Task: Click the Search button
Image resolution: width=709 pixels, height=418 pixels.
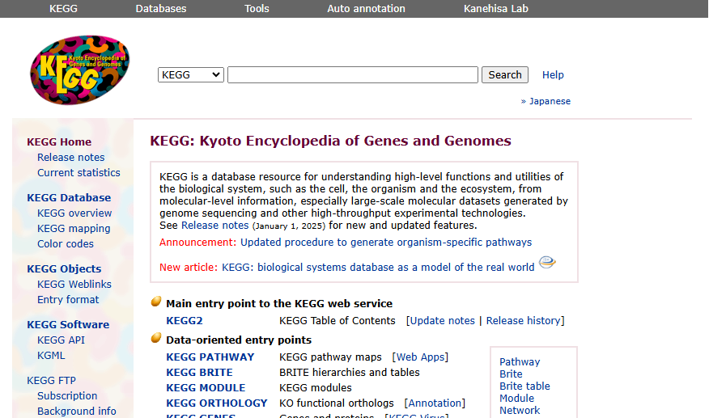Action: click(x=504, y=74)
